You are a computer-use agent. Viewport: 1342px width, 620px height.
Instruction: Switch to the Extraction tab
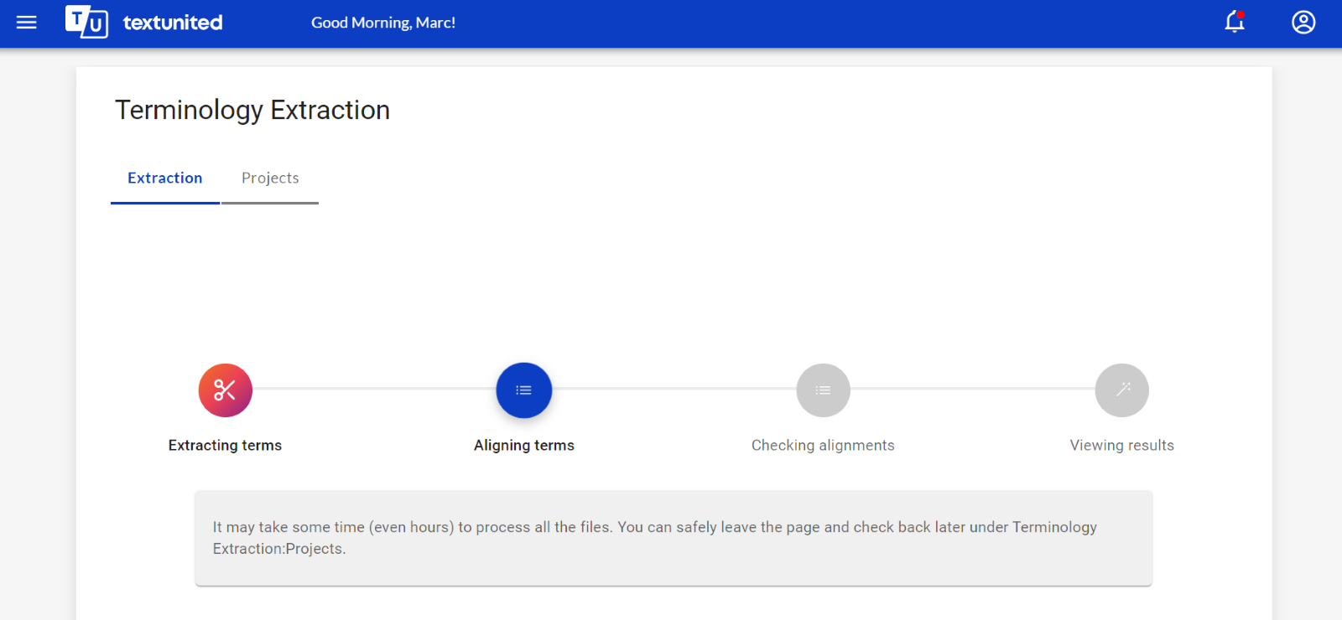coord(165,178)
